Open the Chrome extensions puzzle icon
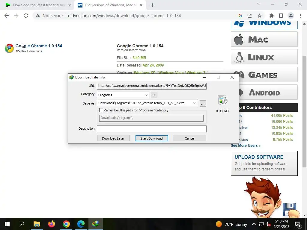 click(x=272, y=16)
